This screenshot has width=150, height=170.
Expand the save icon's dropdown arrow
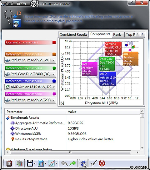(35, 163)
